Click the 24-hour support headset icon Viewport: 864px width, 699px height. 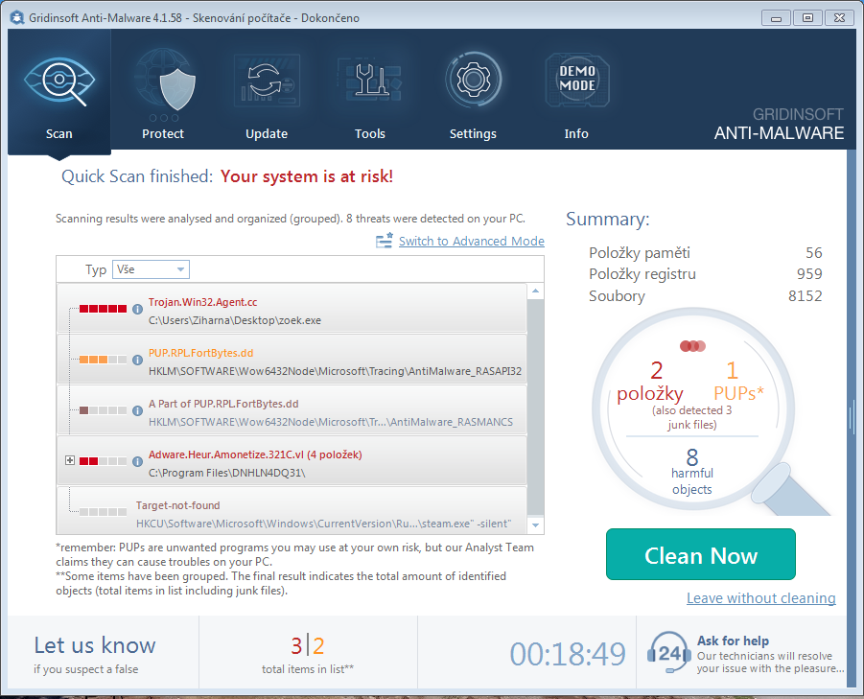pyautogui.click(x=668, y=653)
